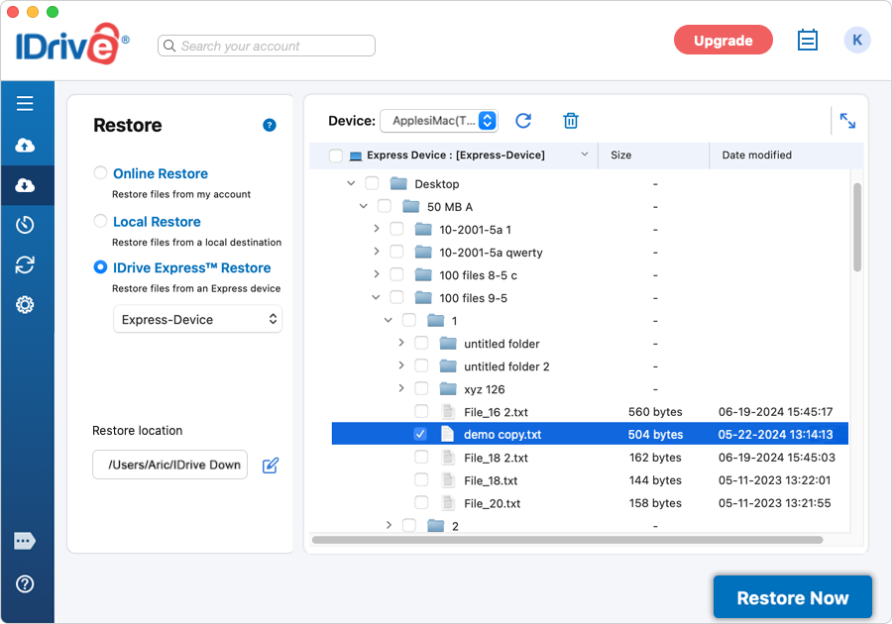Screen dimensions: 892x624
Task: Click the Upgrade button
Action: [724, 41]
